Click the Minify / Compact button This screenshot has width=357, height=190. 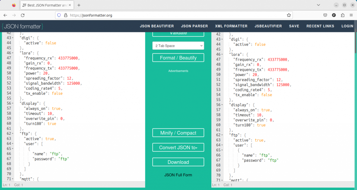click(178, 133)
